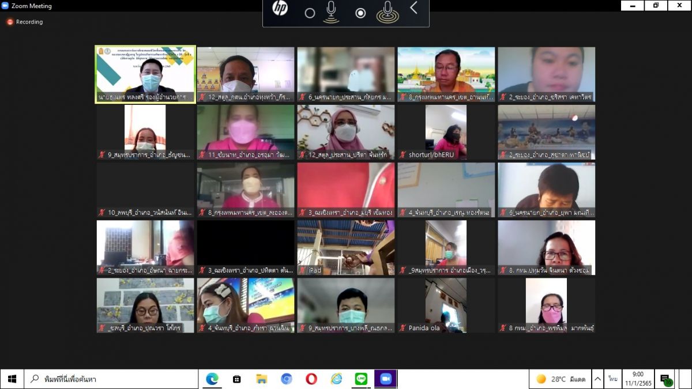Click the shorturl/bhERU participant tile
This screenshot has height=389, width=692.
446,133
